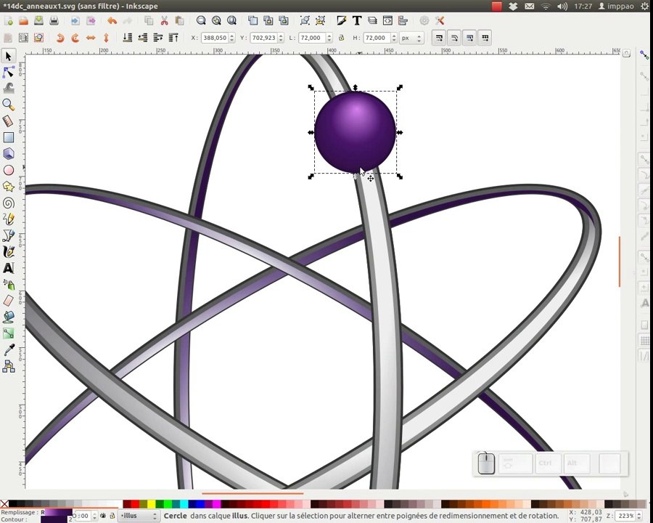
Task: Open Align and Distribute dialog
Action: (x=403, y=20)
